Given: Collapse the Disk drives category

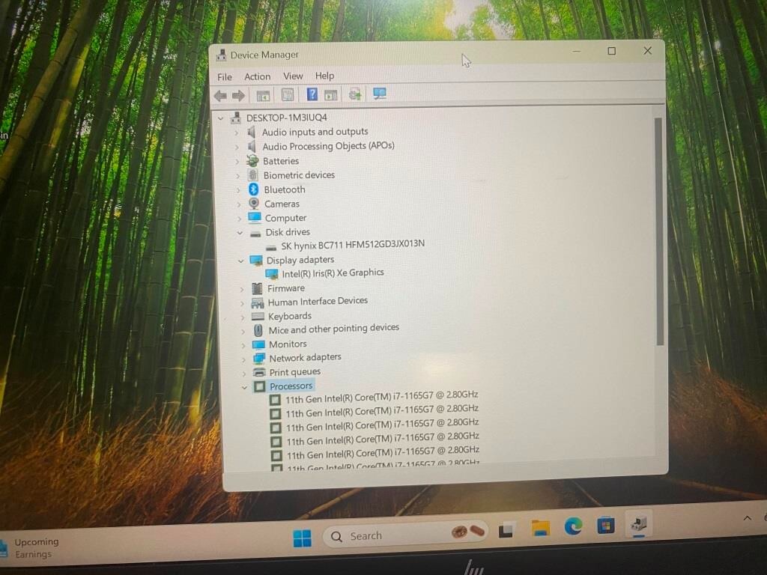Looking at the screenshot, I should coord(240,233).
